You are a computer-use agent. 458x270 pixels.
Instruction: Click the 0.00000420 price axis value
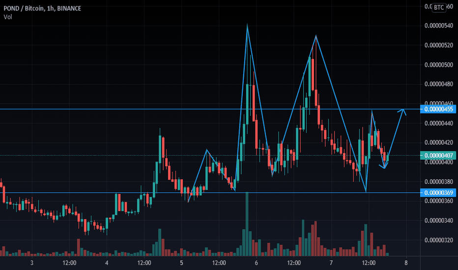point(439,142)
